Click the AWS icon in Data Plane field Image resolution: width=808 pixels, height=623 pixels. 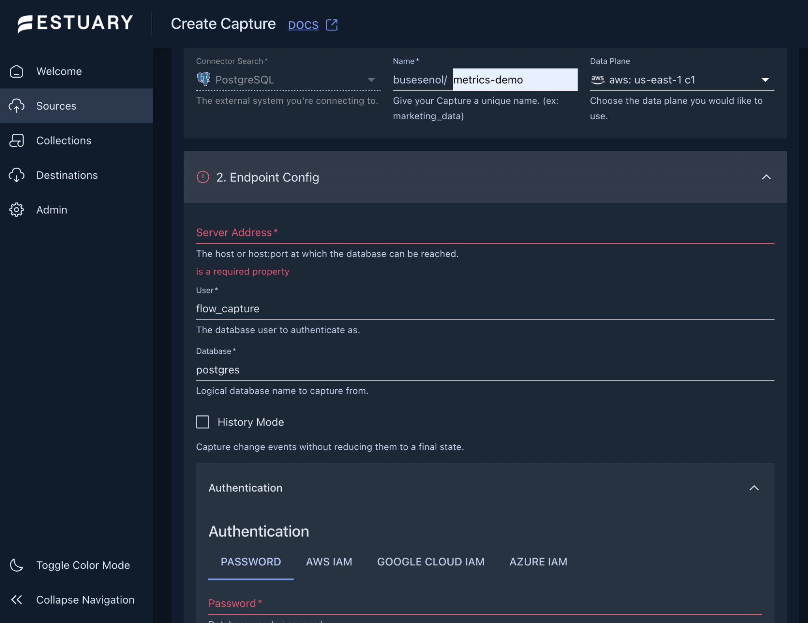597,79
